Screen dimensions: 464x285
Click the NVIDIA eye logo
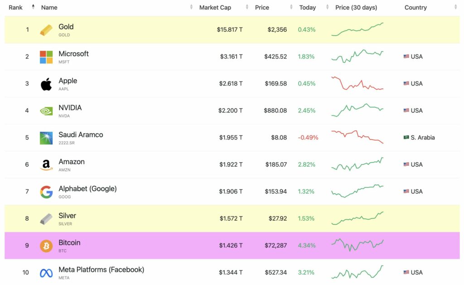(x=47, y=110)
